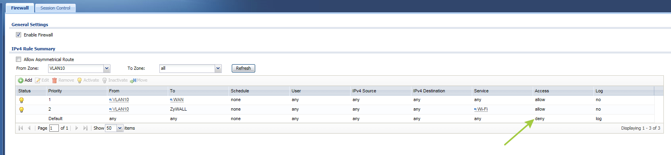Click the Remove trash can icon

(x=54, y=80)
